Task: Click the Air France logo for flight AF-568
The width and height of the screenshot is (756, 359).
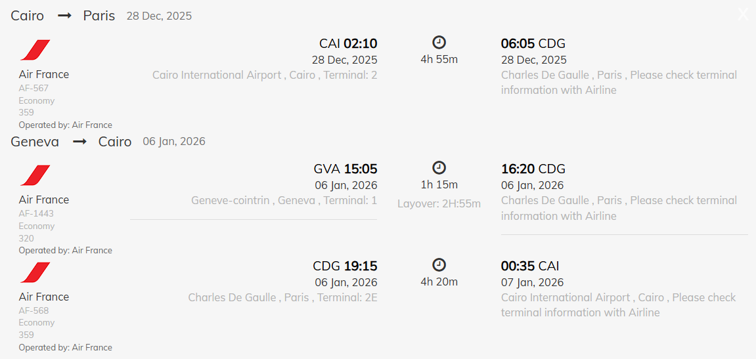Action: click(35, 273)
